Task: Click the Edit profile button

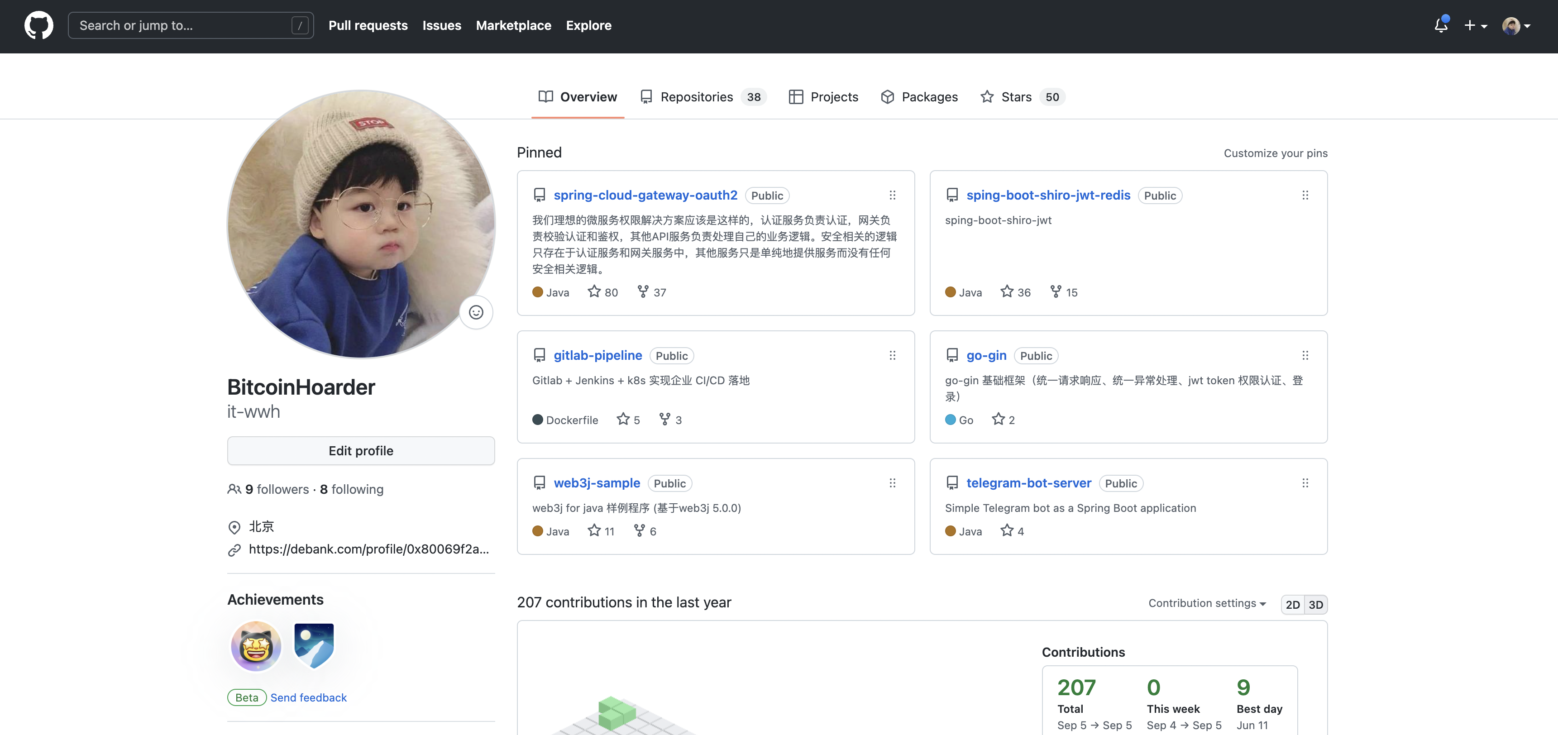Action: [360, 451]
